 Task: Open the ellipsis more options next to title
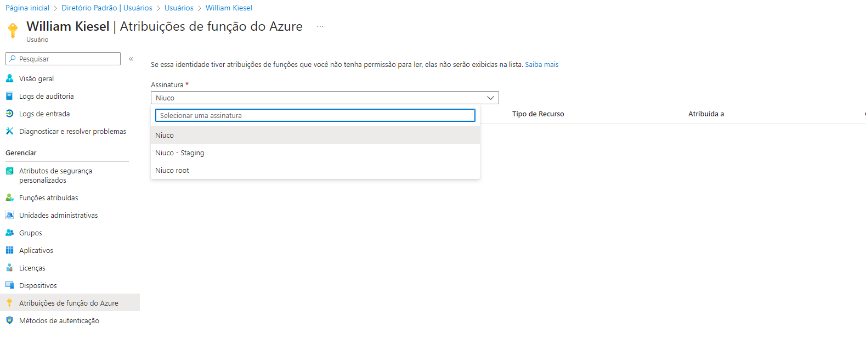[x=320, y=26]
